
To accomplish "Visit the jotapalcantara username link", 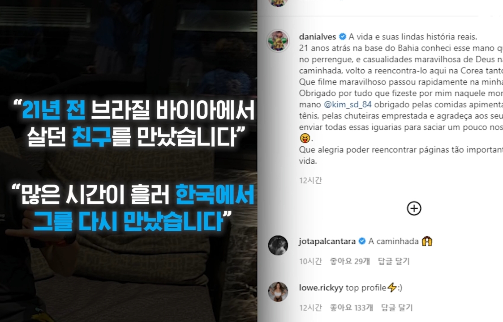I will tap(327, 241).
